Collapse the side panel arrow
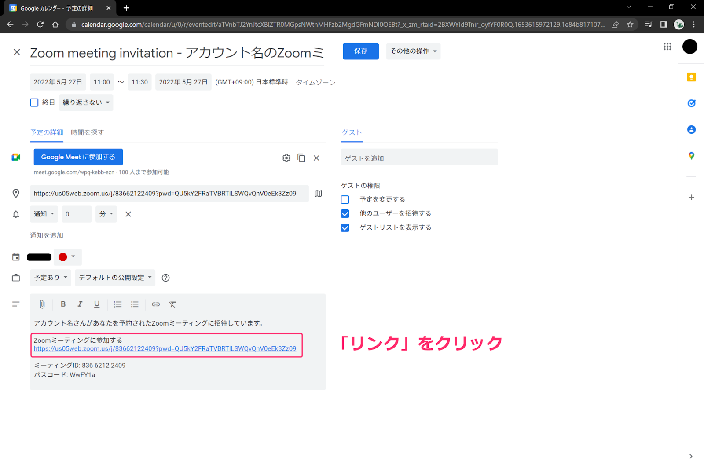This screenshot has height=469, width=704. [691, 456]
